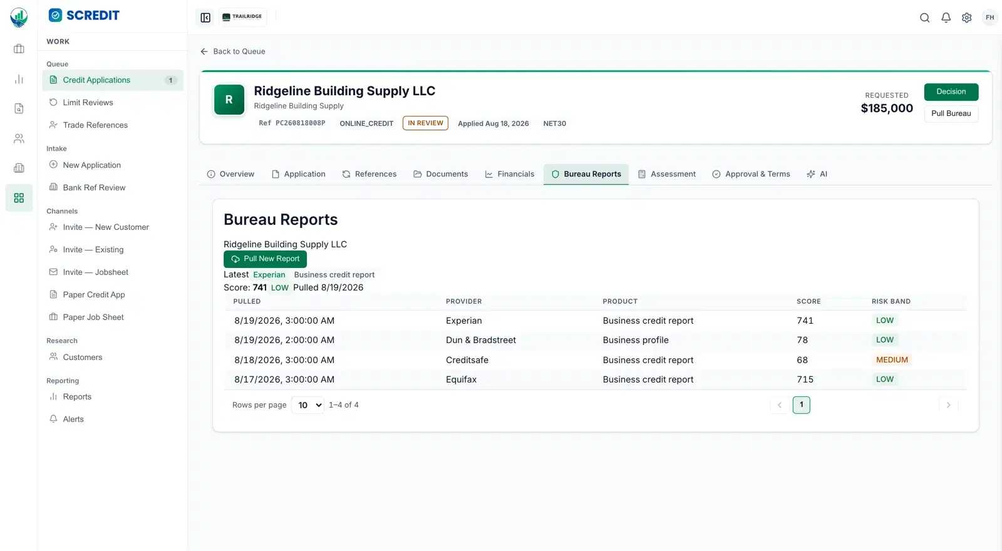Open Alerts in sidebar
The height and width of the screenshot is (551, 1002).
pos(113,420)
